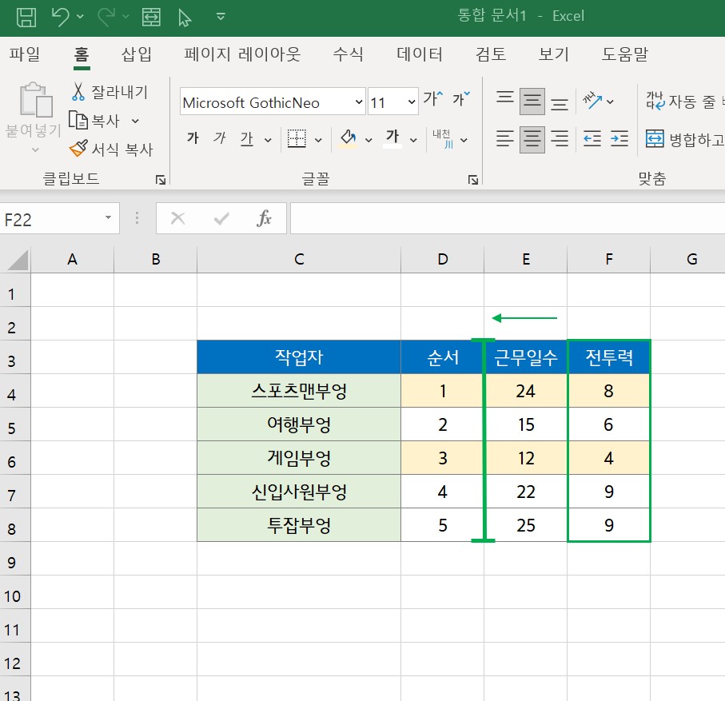
Task: Switch to the 보기 tab
Action: 553,54
